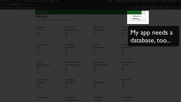Open the Chrome menu in the menu bar
The height and width of the screenshot is (102, 181).
pyautogui.click(x=8, y=1)
